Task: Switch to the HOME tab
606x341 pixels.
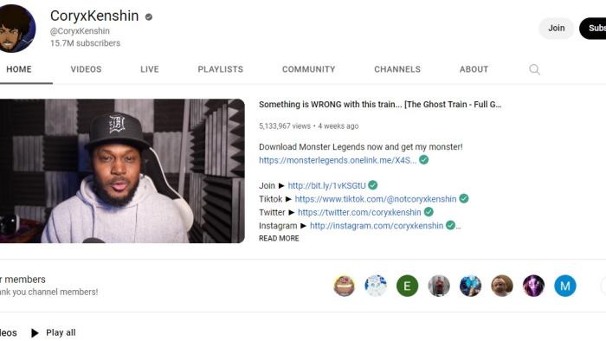Action: (19, 69)
